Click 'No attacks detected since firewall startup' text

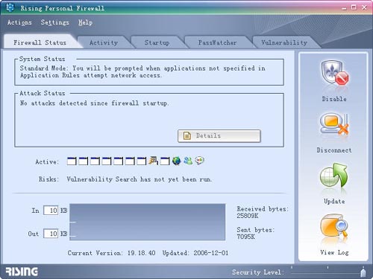coord(94,103)
